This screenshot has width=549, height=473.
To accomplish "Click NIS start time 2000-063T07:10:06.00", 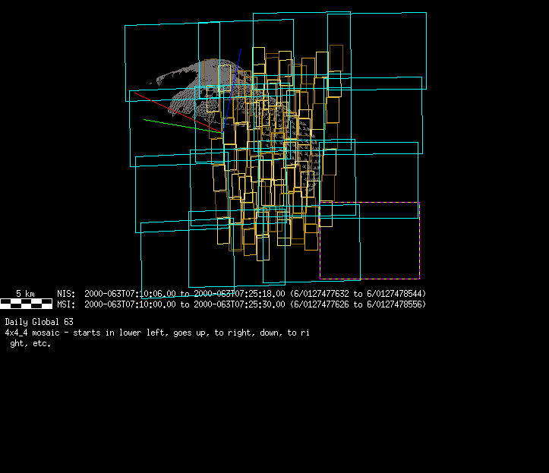I will tap(130, 294).
